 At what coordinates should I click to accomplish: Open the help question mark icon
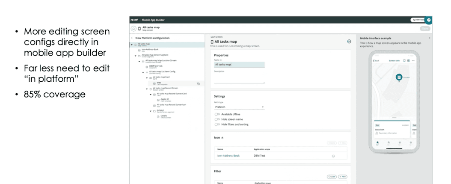tap(428, 20)
